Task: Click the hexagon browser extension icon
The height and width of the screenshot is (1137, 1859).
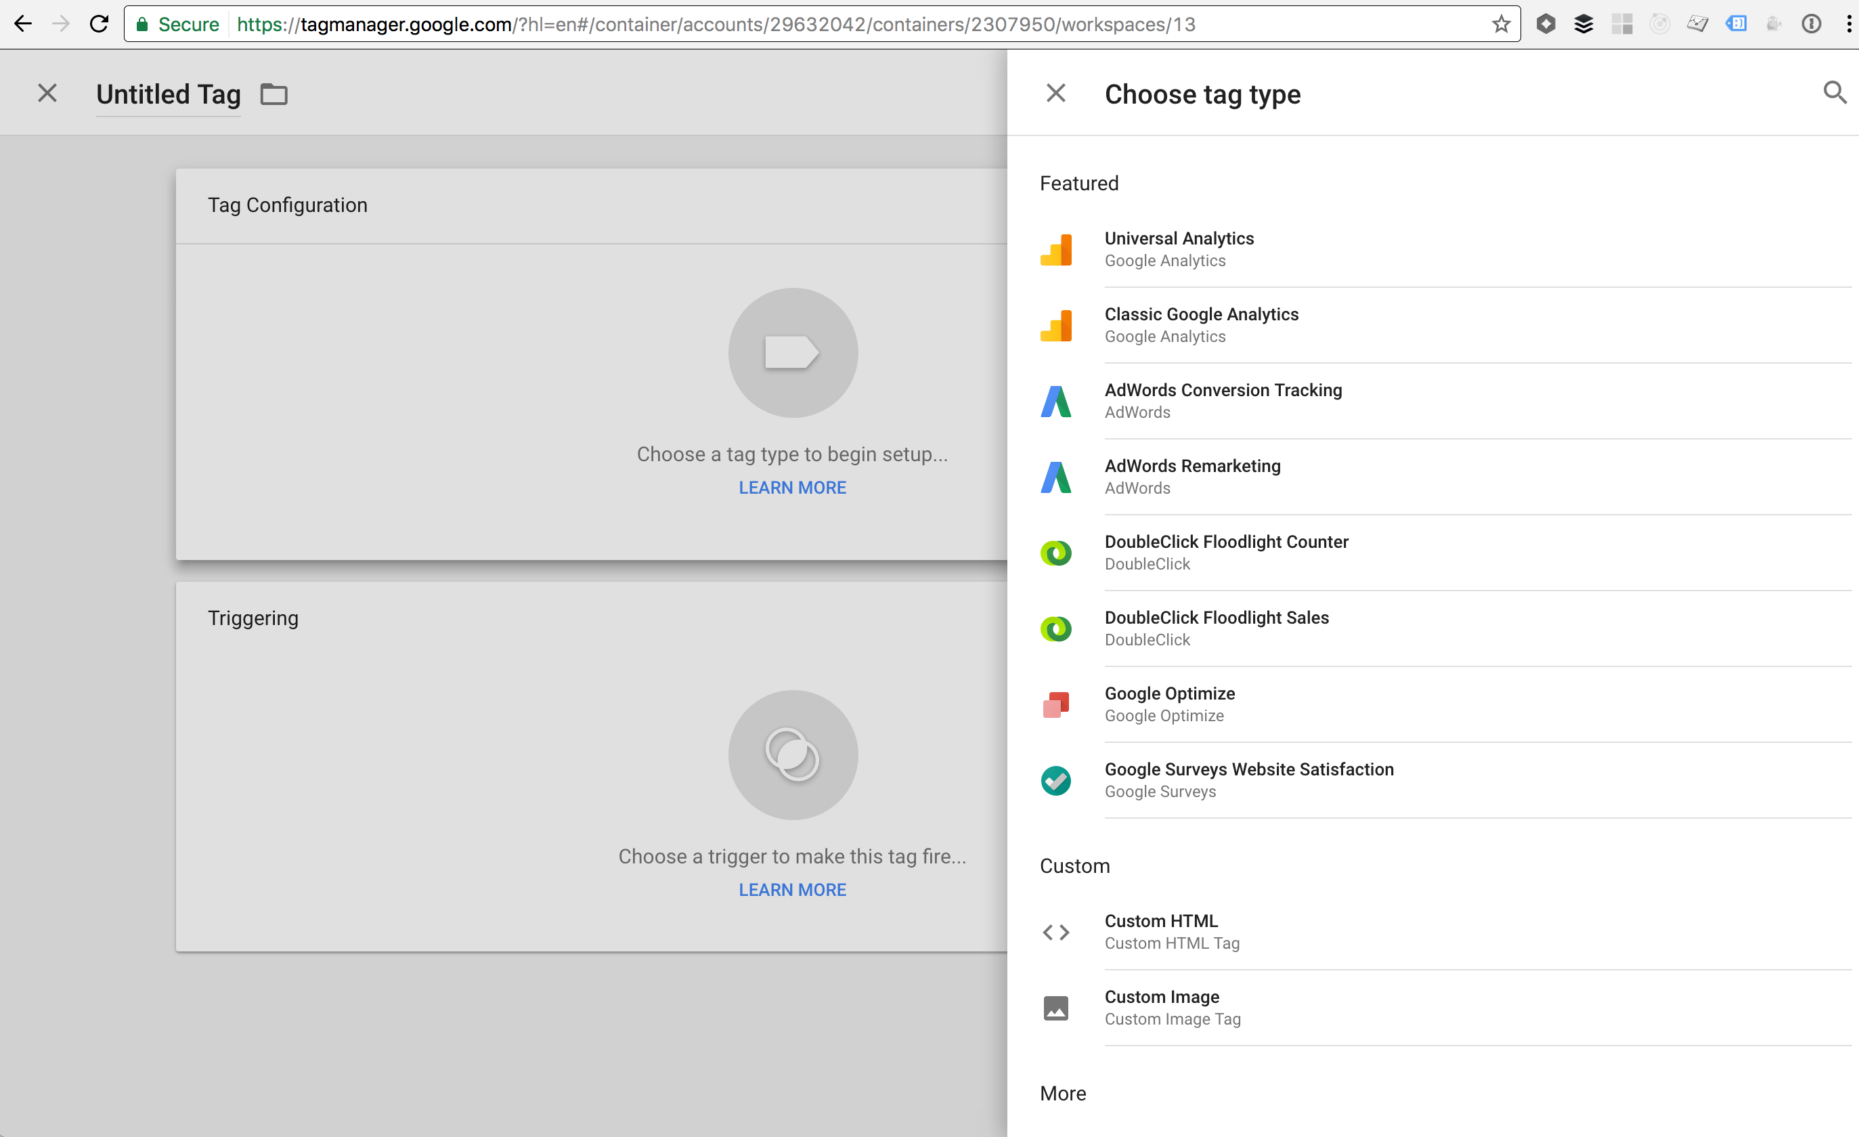Action: (x=1545, y=24)
